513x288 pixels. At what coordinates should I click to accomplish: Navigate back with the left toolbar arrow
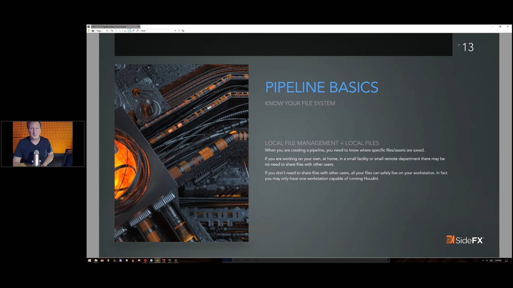coord(116,31)
